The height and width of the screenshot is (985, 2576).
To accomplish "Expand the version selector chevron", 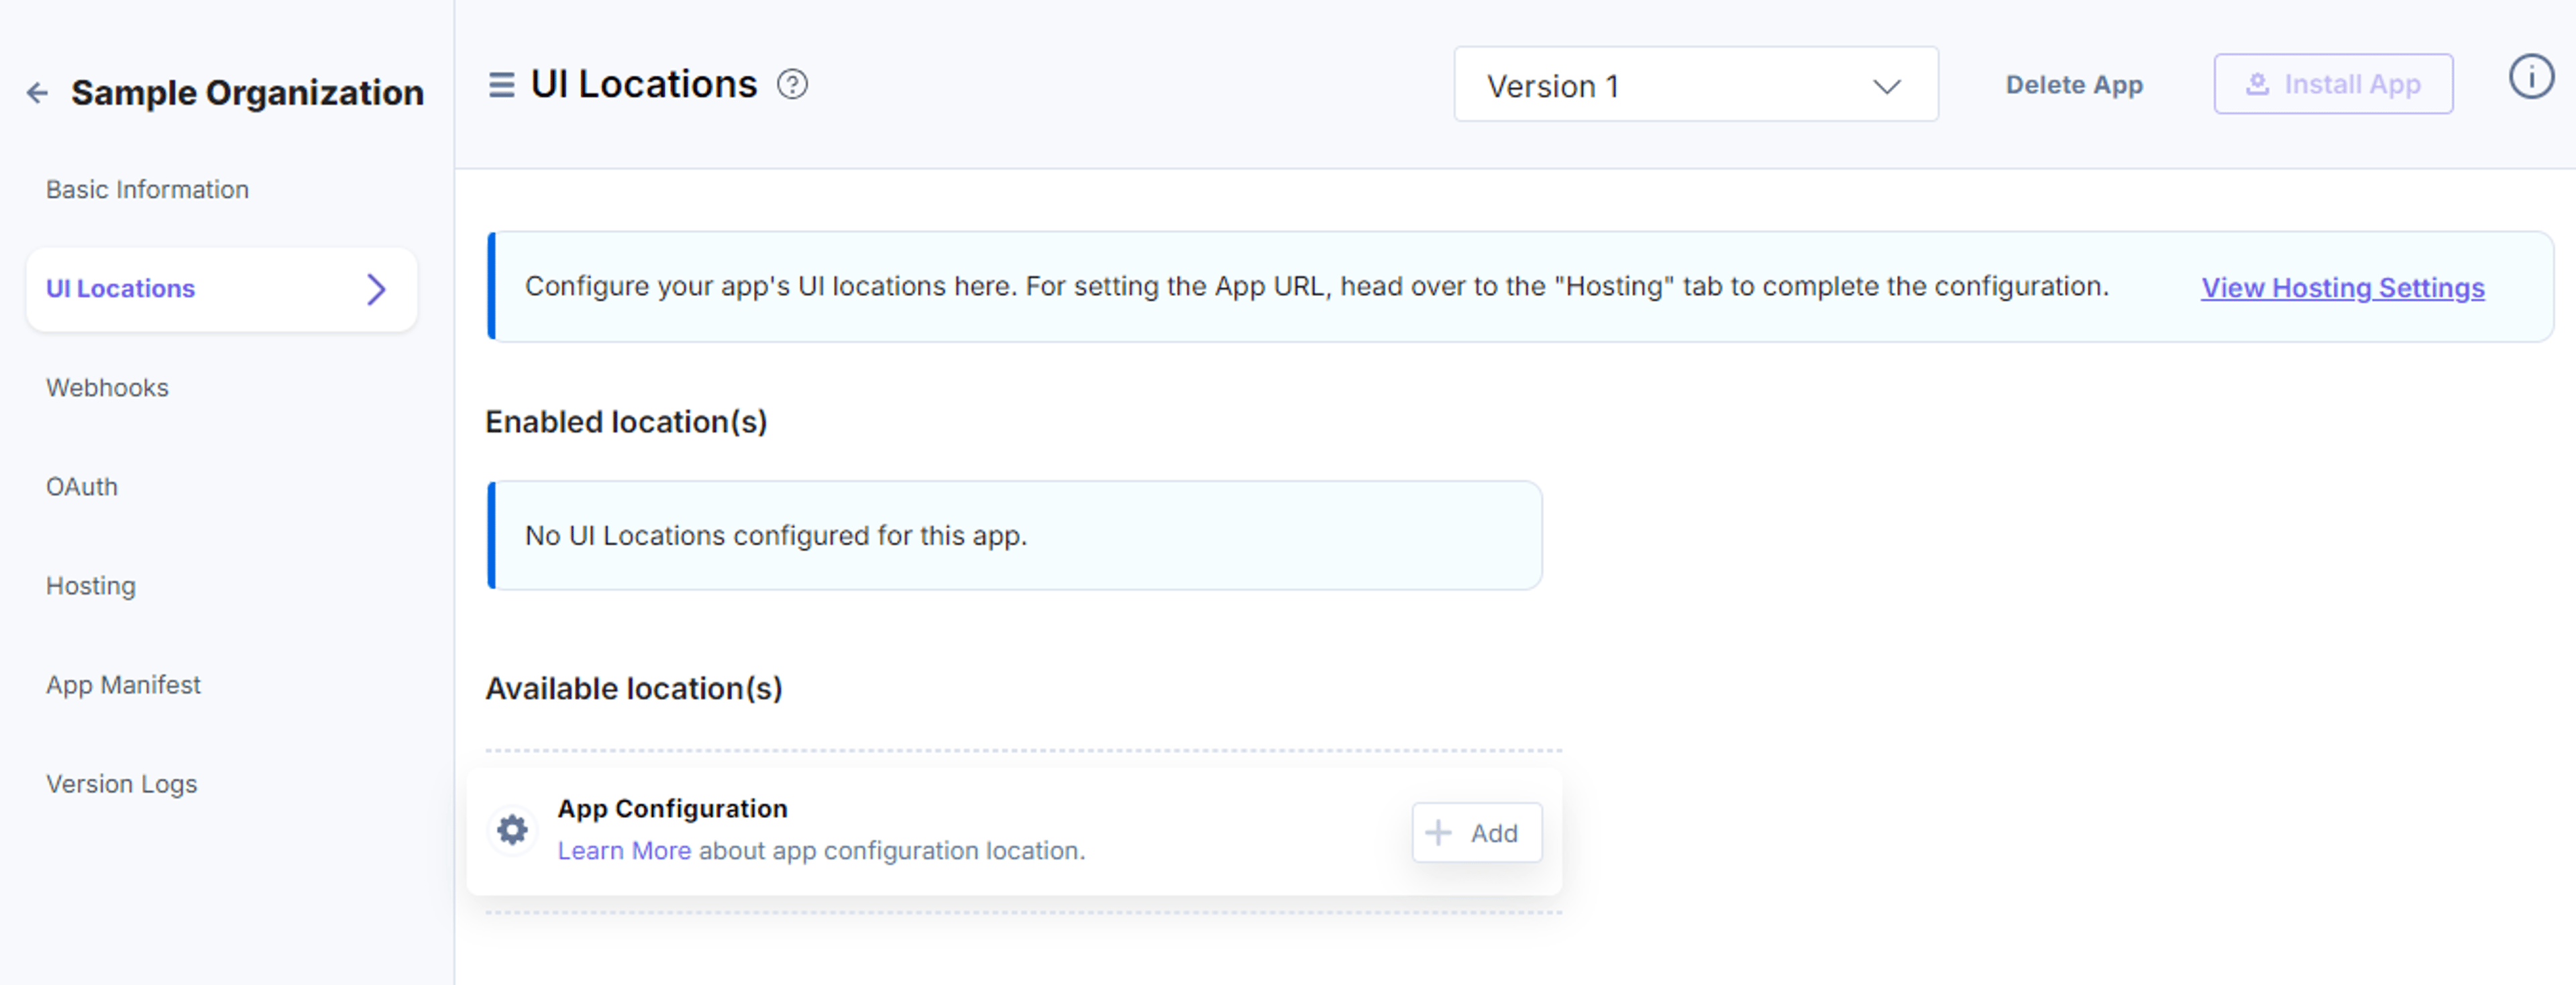I will 1886,87.
